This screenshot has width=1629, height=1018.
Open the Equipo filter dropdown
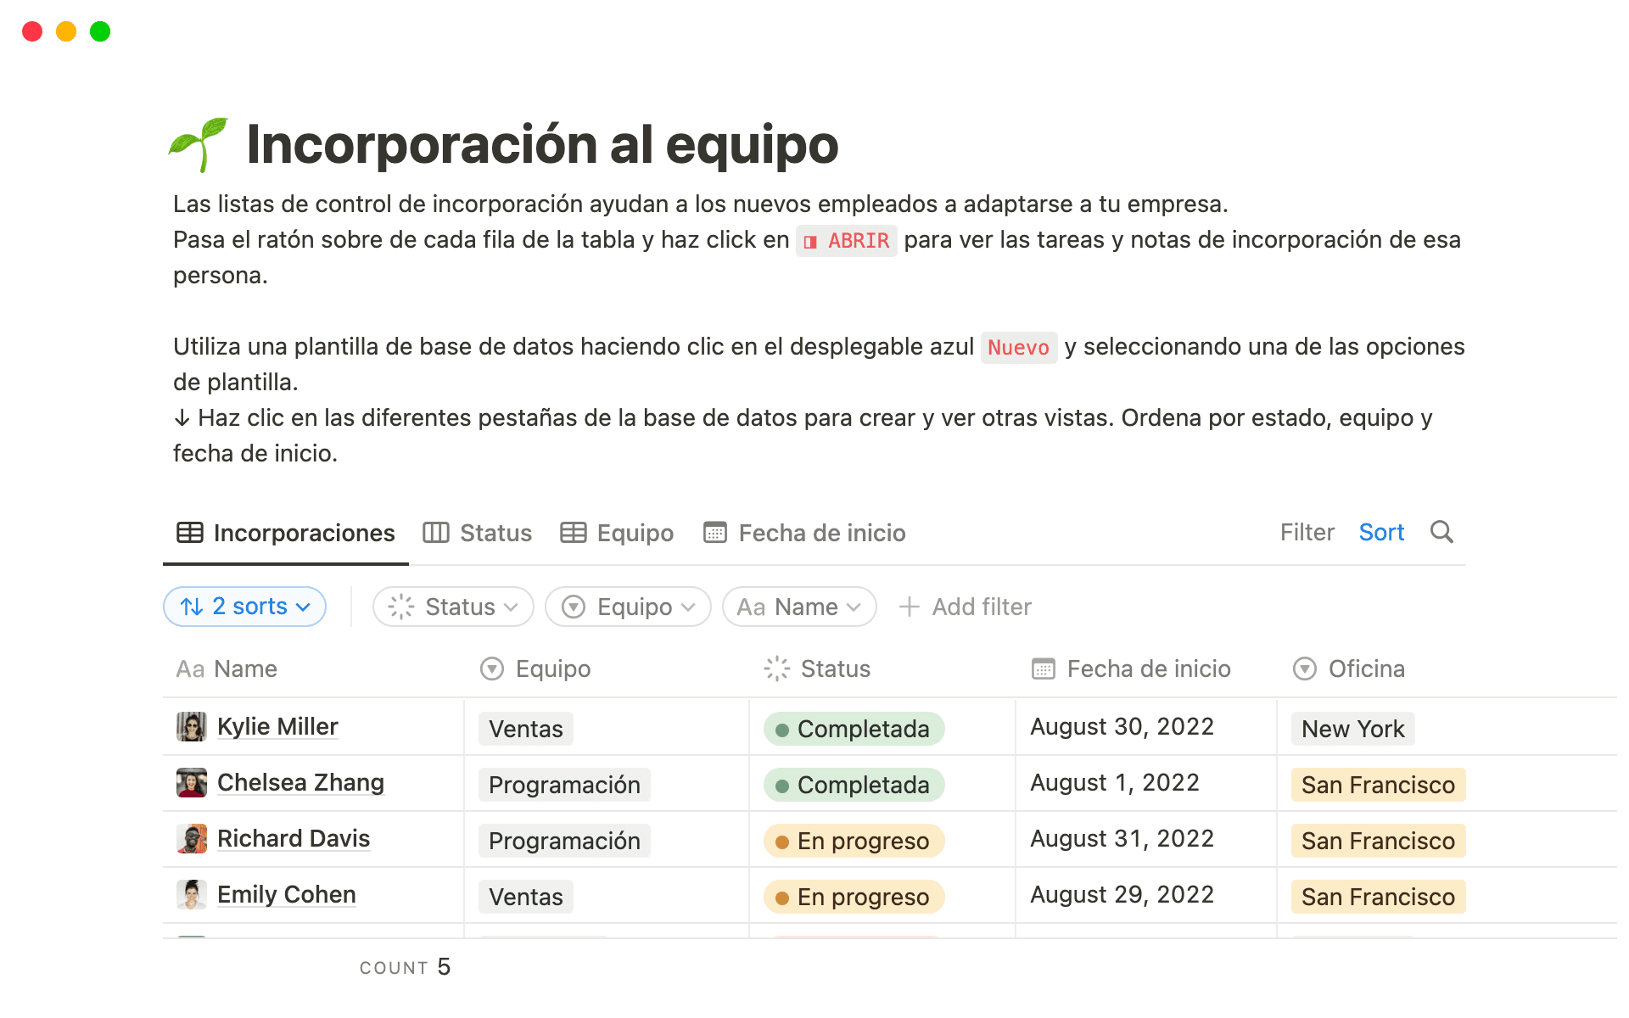[x=628, y=607]
